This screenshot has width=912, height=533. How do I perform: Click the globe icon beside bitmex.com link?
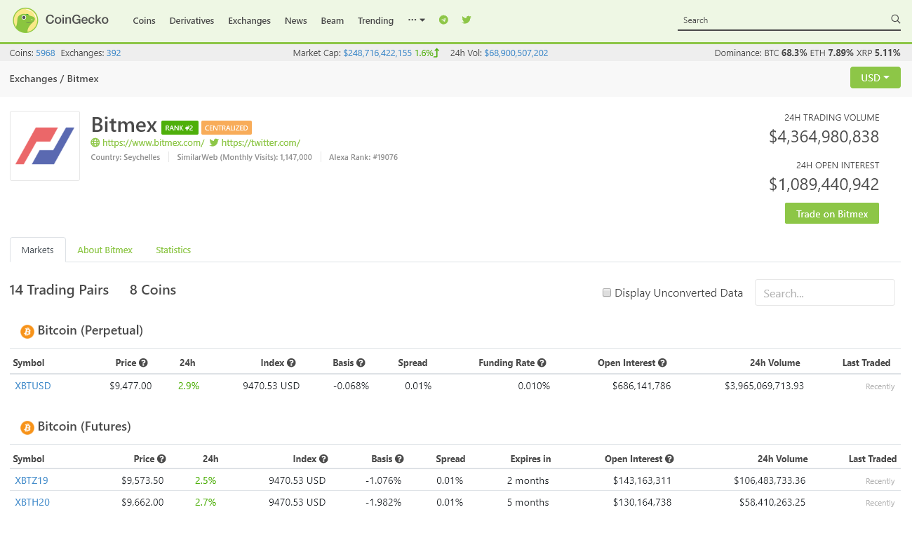coord(95,142)
